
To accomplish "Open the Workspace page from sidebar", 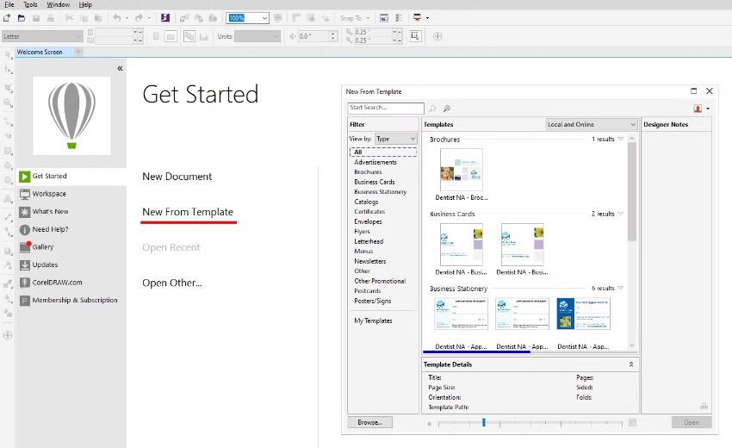I will click(x=49, y=194).
